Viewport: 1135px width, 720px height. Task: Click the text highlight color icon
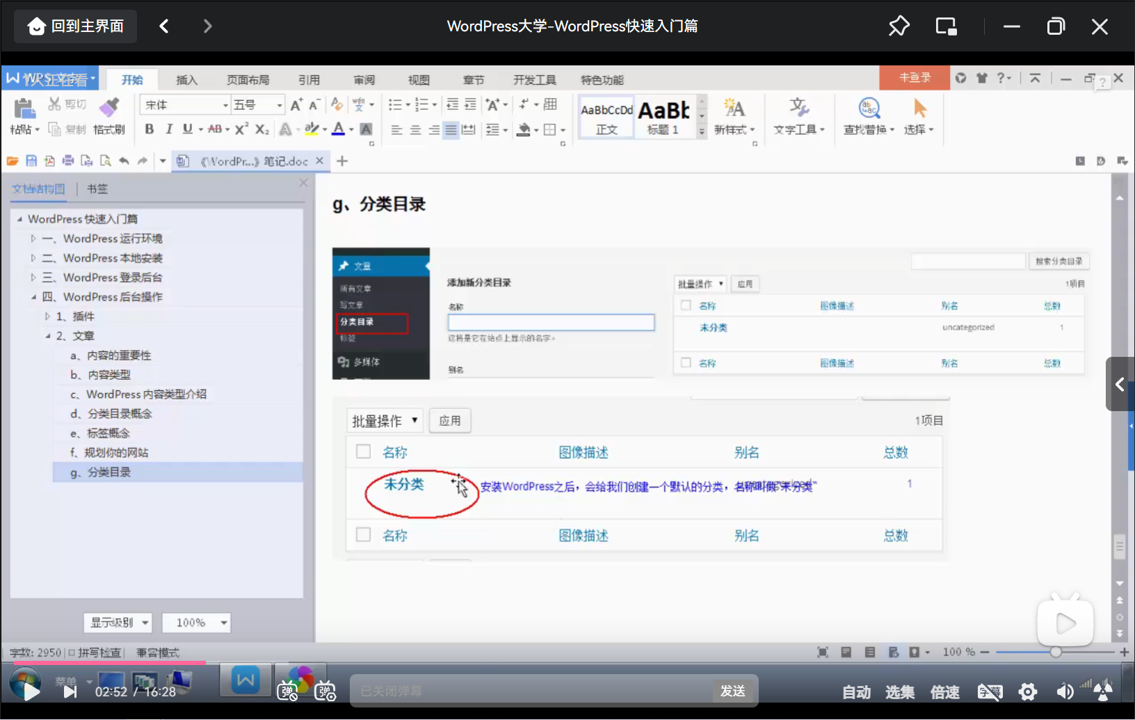click(x=312, y=129)
